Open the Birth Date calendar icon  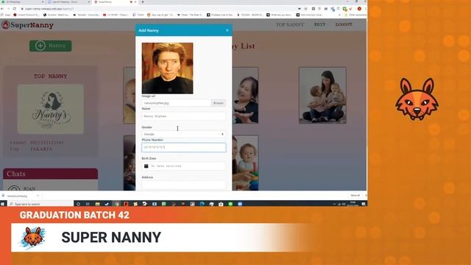click(x=146, y=166)
